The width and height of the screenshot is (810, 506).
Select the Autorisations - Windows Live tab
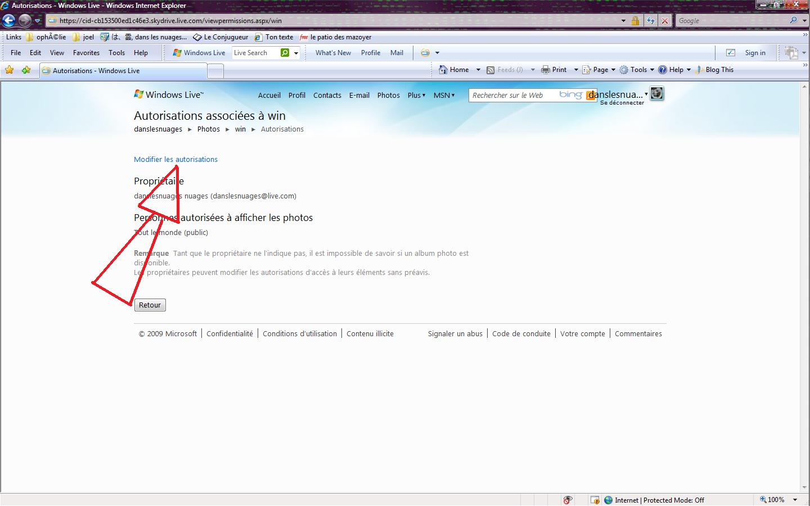tap(123, 71)
